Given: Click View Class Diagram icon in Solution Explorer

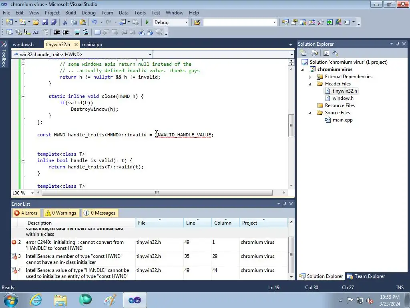Looking at the screenshot, I should coord(335,53).
